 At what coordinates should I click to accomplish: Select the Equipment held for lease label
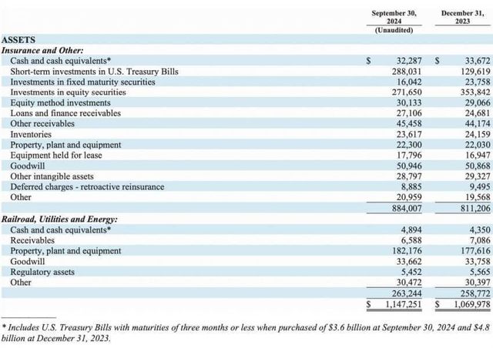click(56, 155)
